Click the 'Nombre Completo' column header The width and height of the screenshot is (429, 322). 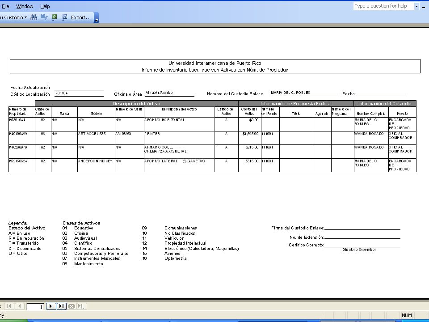[x=371, y=114]
